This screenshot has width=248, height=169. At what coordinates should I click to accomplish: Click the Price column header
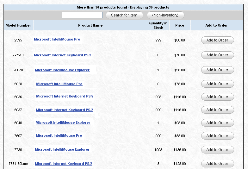(x=180, y=25)
